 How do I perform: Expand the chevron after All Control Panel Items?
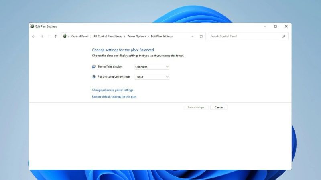click(x=124, y=36)
